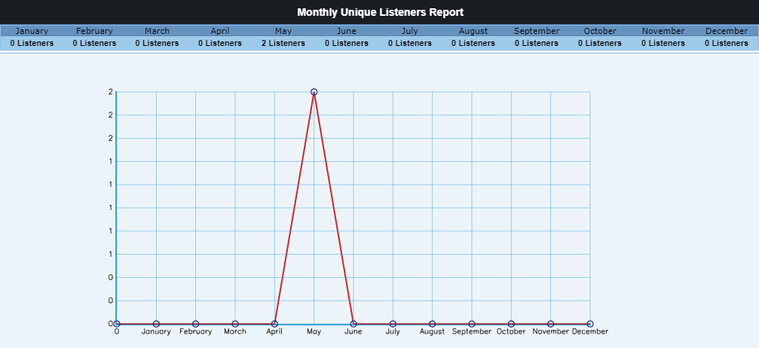Select the '0 Listeners' cell under September
Viewport: 759px width, 348px height.
tap(537, 43)
